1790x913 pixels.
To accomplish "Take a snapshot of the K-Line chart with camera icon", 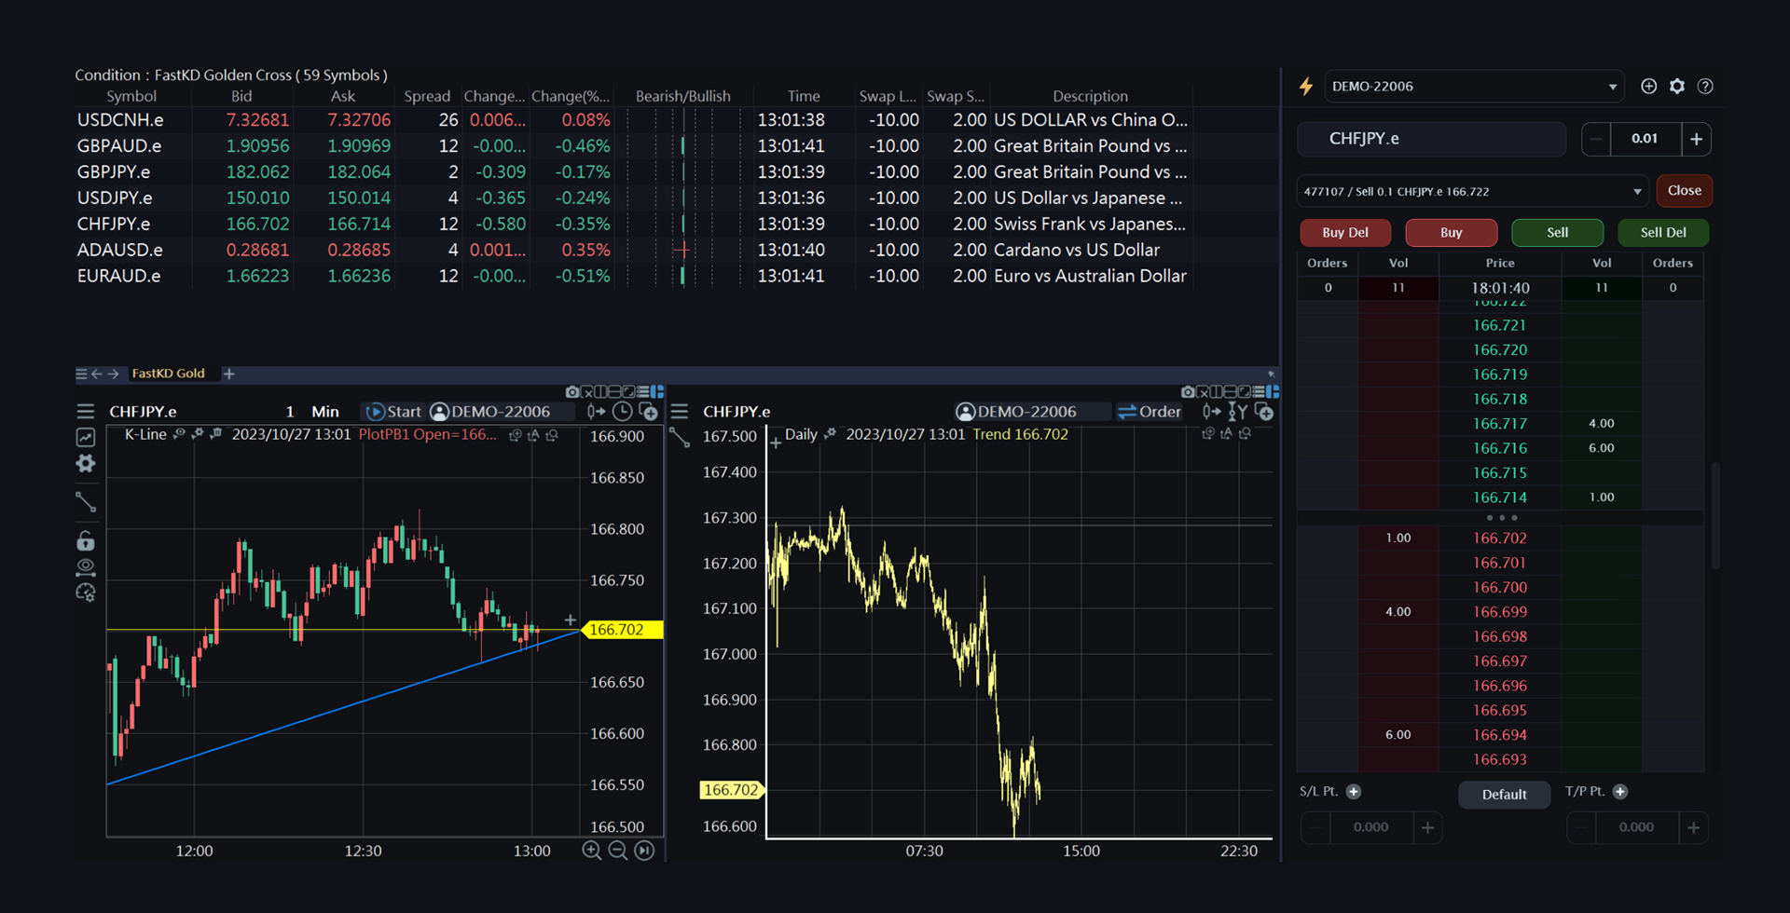I will pyautogui.click(x=571, y=392).
